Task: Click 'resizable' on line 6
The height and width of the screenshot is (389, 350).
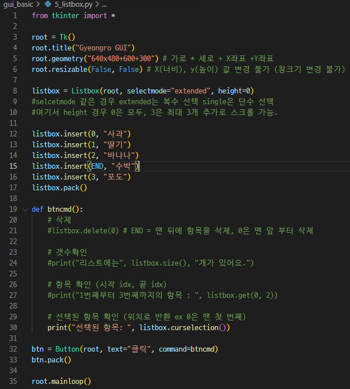Action: coord(70,70)
